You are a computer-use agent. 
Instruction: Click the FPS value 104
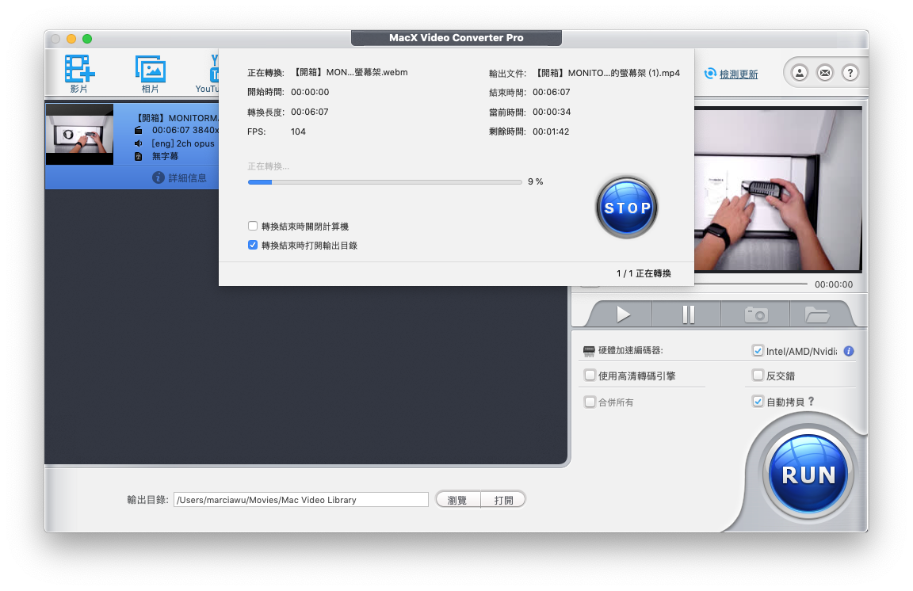298,132
